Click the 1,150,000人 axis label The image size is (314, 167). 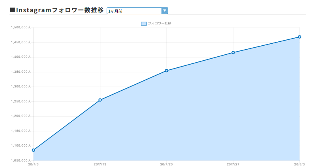[x=21, y=131]
